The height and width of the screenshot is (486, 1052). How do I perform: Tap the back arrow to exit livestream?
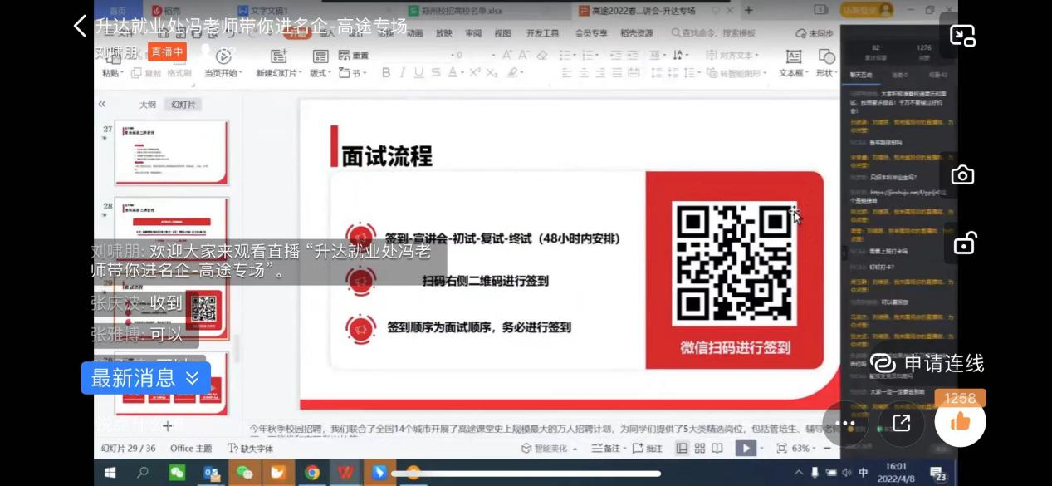(80, 26)
